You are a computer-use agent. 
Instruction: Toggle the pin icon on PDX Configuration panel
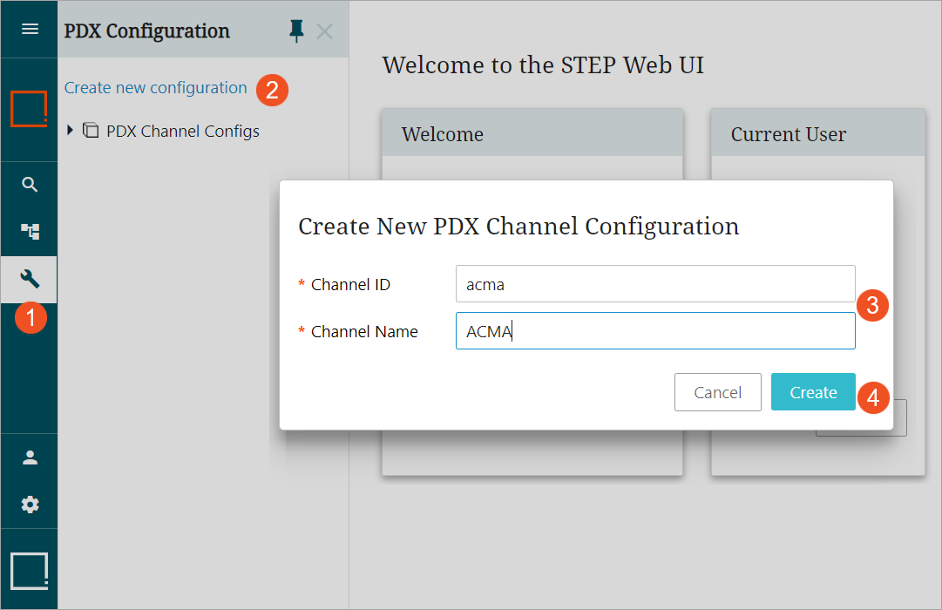(296, 30)
